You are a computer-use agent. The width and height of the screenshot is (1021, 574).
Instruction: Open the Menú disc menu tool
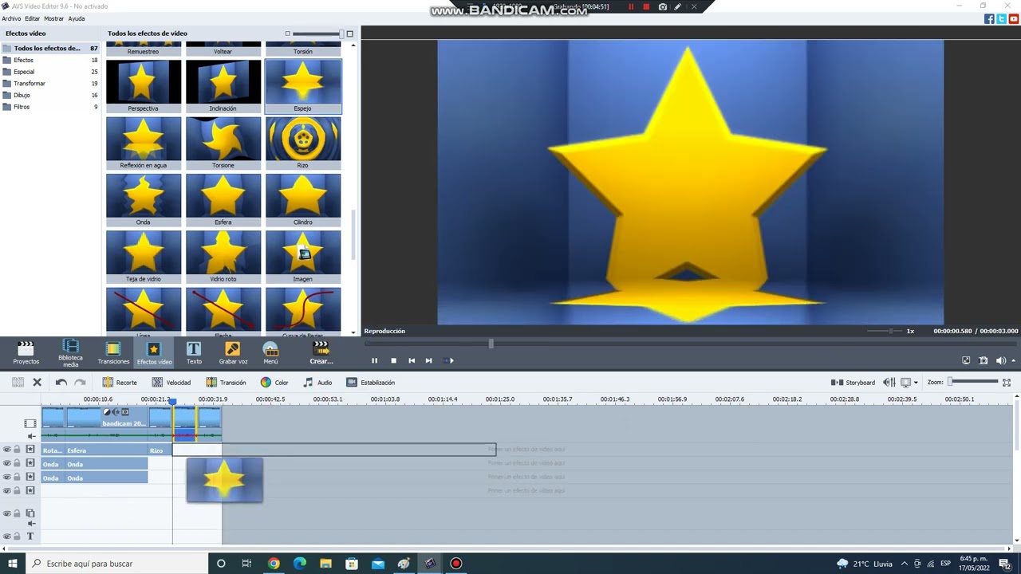pos(270,353)
